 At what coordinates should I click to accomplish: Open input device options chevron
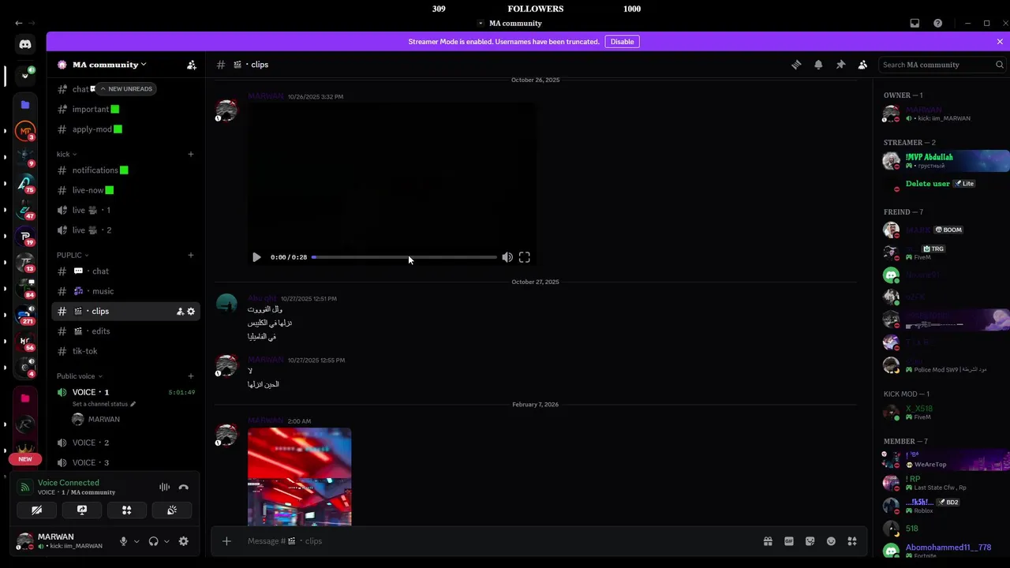coord(137,541)
